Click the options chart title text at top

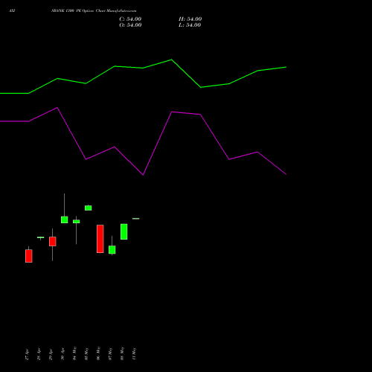tap(94, 10)
